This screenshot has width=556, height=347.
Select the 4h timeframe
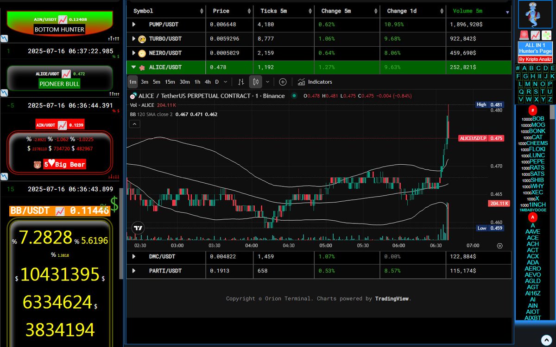click(208, 82)
